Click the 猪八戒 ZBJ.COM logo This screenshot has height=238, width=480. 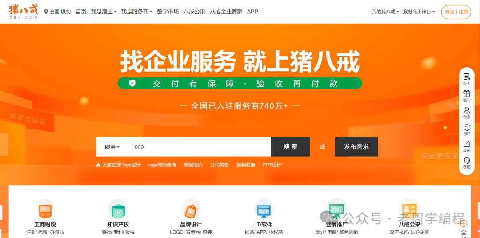[23, 12]
